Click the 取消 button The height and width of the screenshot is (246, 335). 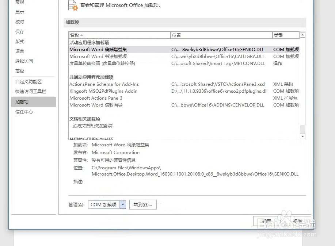tap(297, 221)
